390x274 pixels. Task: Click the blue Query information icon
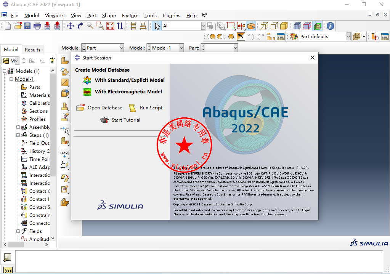pos(330,26)
